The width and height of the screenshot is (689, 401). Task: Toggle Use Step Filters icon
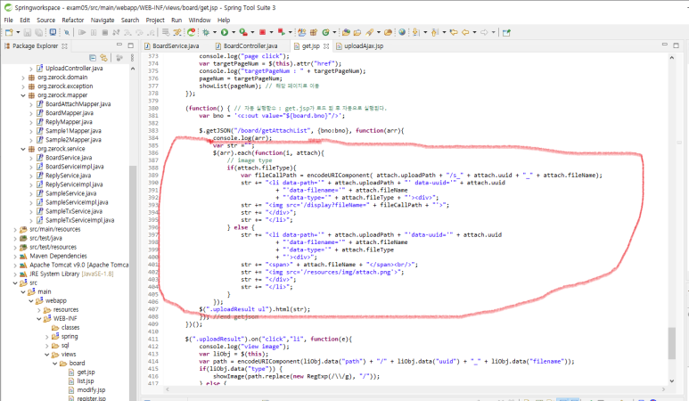176,32
